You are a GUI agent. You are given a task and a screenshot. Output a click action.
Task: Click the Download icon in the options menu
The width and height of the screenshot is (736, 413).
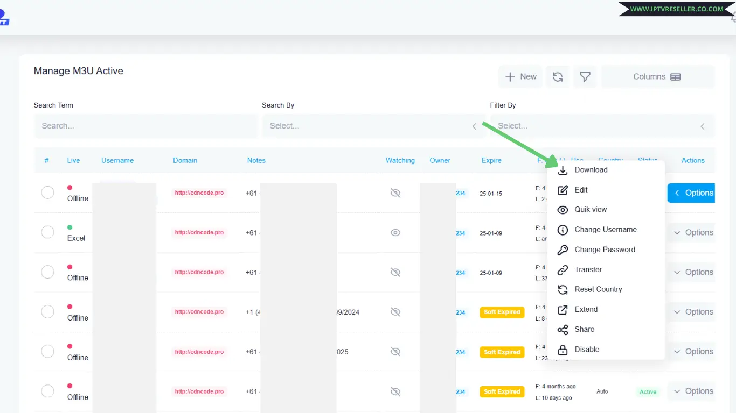pyautogui.click(x=563, y=170)
